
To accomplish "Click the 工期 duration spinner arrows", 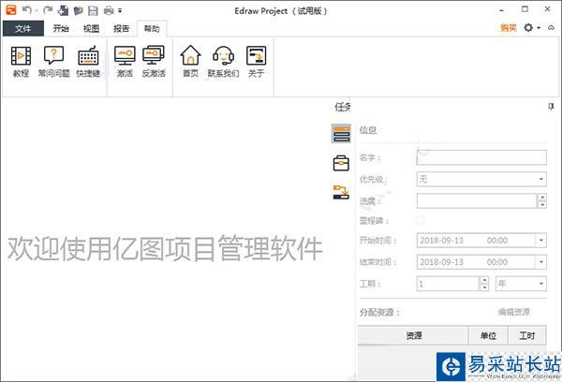I will (484, 284).
